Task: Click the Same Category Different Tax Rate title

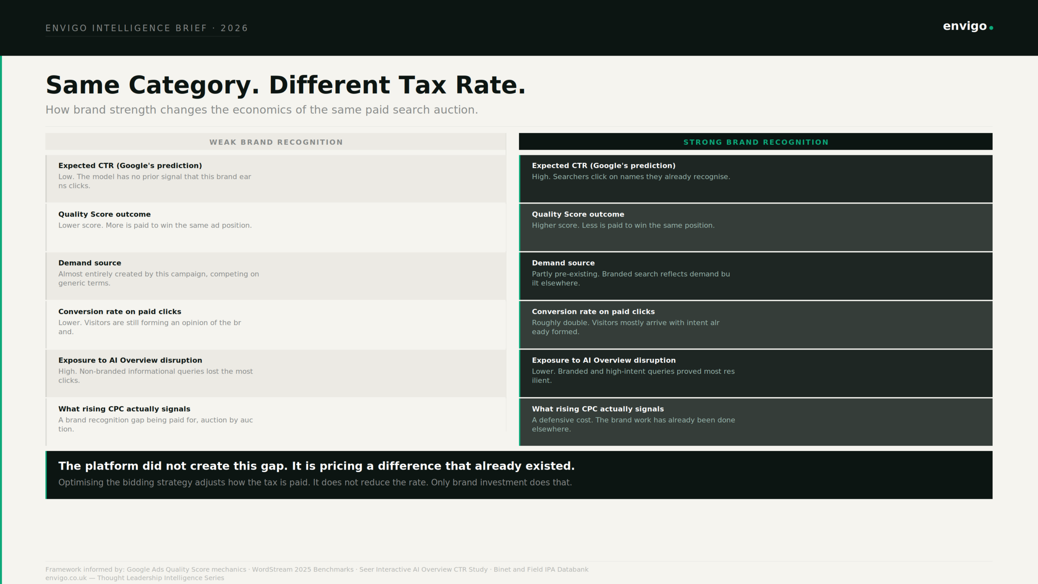Action: click(285, 85)
